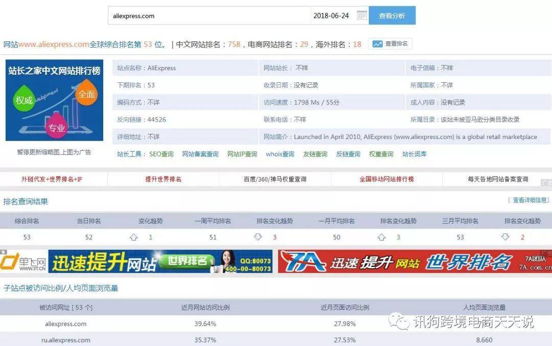This screenshot has width=552, height=346.
Task: Click the 当日排名 column header
Action: [x=89, y=221]
